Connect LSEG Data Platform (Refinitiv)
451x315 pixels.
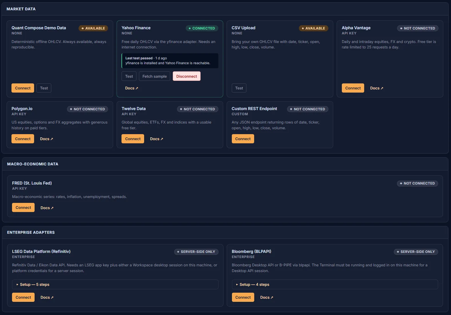click(x=23, y=297)
